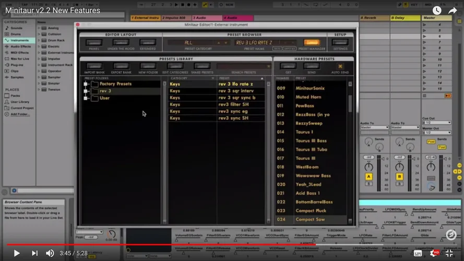Toggle video subtitles icon
The image size is (464, 261).
click(x=418, y=253)
